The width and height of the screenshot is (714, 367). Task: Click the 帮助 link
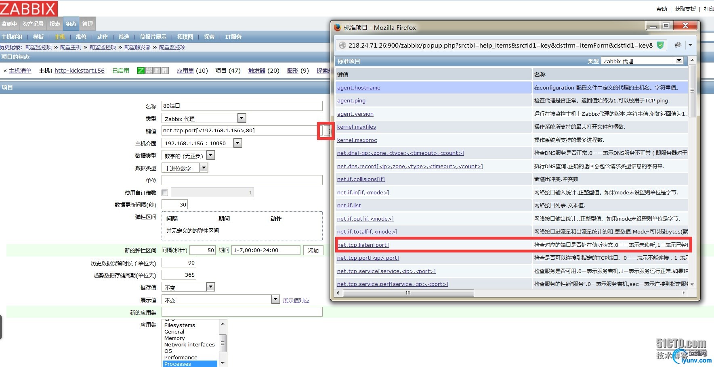[662, 9]
